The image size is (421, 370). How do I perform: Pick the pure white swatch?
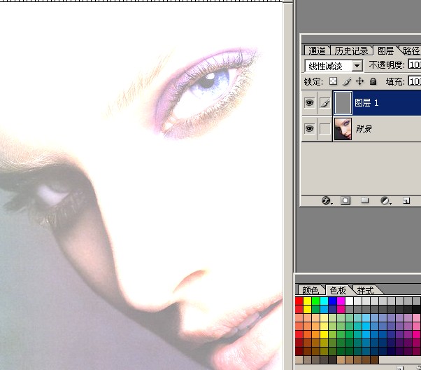pos(349,301)
